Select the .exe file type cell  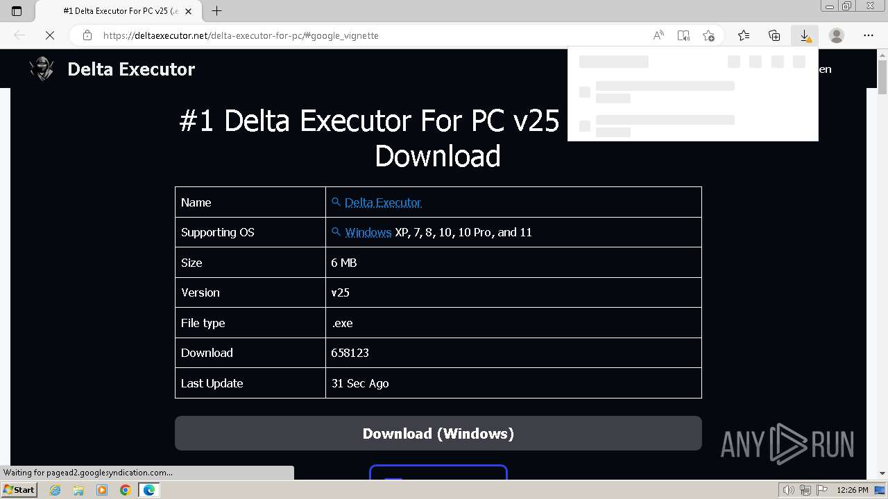coord(513,323)
